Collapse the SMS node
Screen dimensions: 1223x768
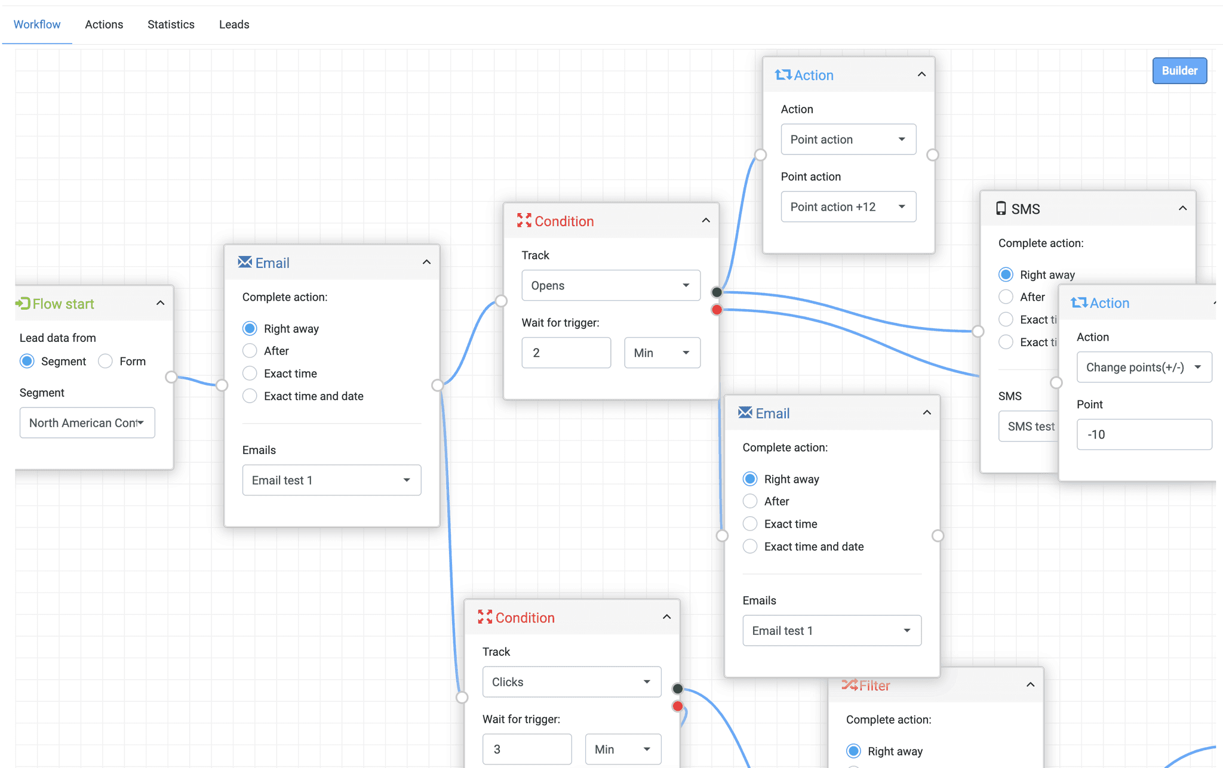[x=1182, y=208]
